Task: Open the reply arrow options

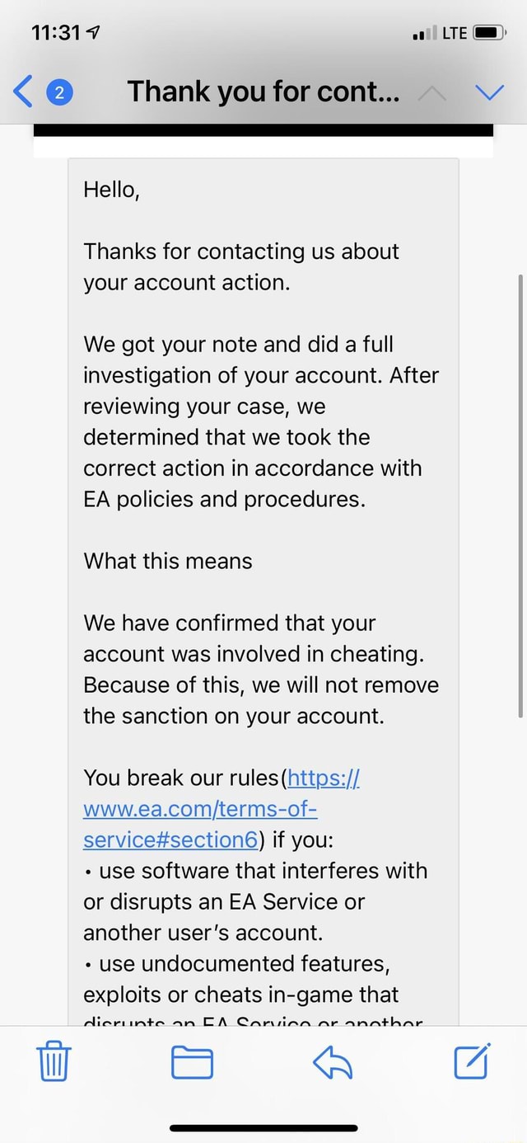Action: [333, 1062]
